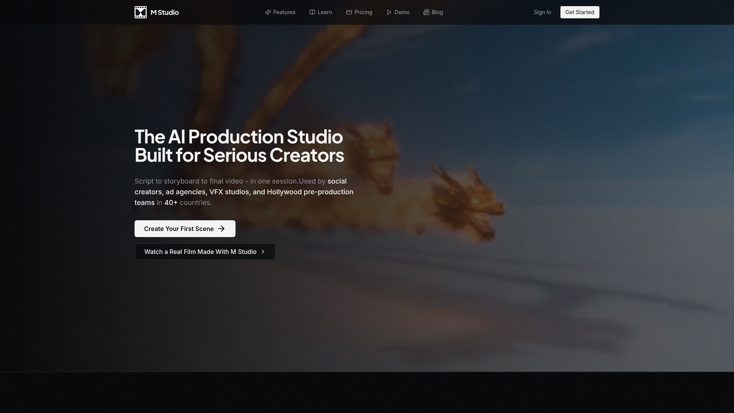Visit the Blog nav item
Image resolution: width=734 pixels, height=413 pixels.
pos(433,12)
